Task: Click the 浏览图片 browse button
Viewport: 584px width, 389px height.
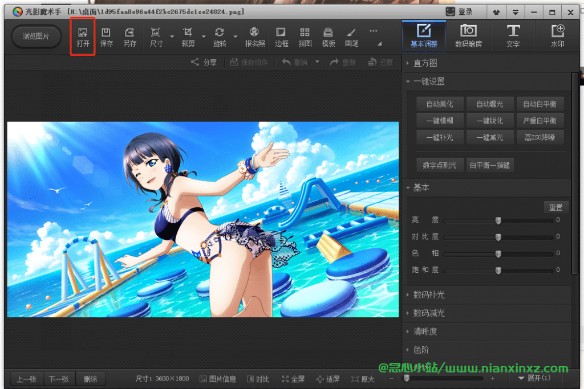Action: [x=36, y=36]
